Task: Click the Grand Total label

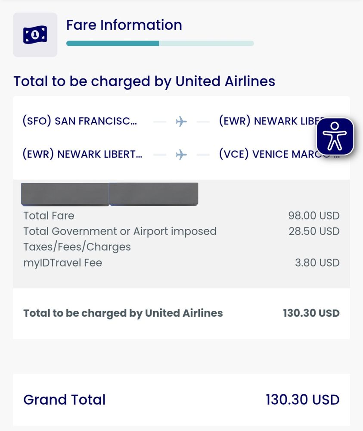Action: 64,400
